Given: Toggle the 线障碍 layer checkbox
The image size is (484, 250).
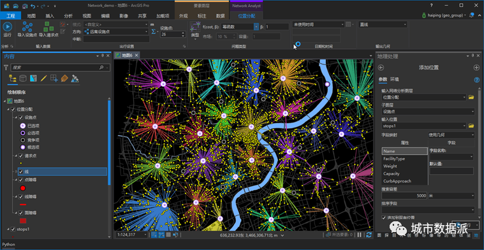Looking at the screenshot, I should [x=20, y=196].
